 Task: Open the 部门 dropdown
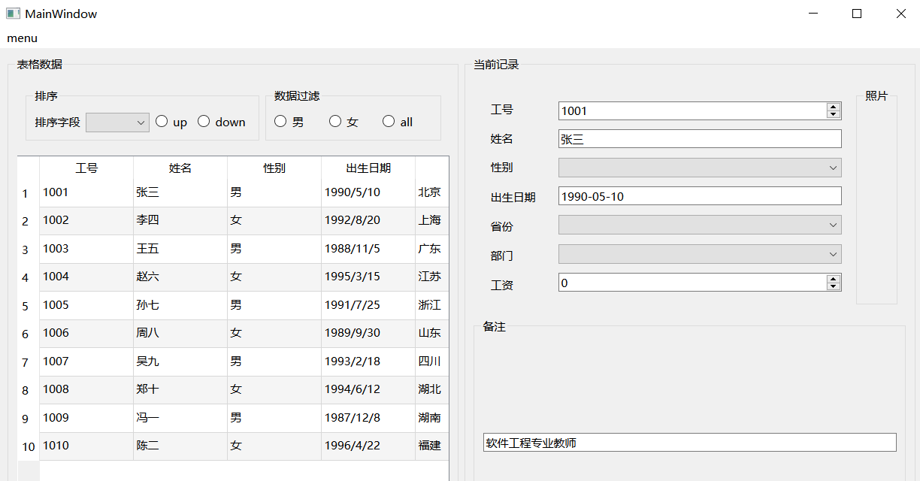coord(700,254)
